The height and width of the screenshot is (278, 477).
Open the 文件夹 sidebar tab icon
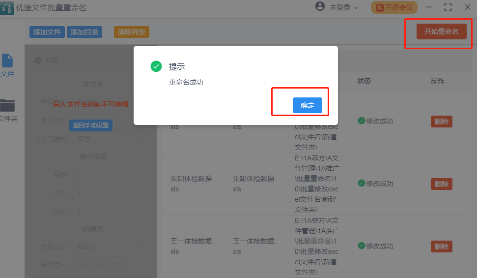tap(7, 105)
